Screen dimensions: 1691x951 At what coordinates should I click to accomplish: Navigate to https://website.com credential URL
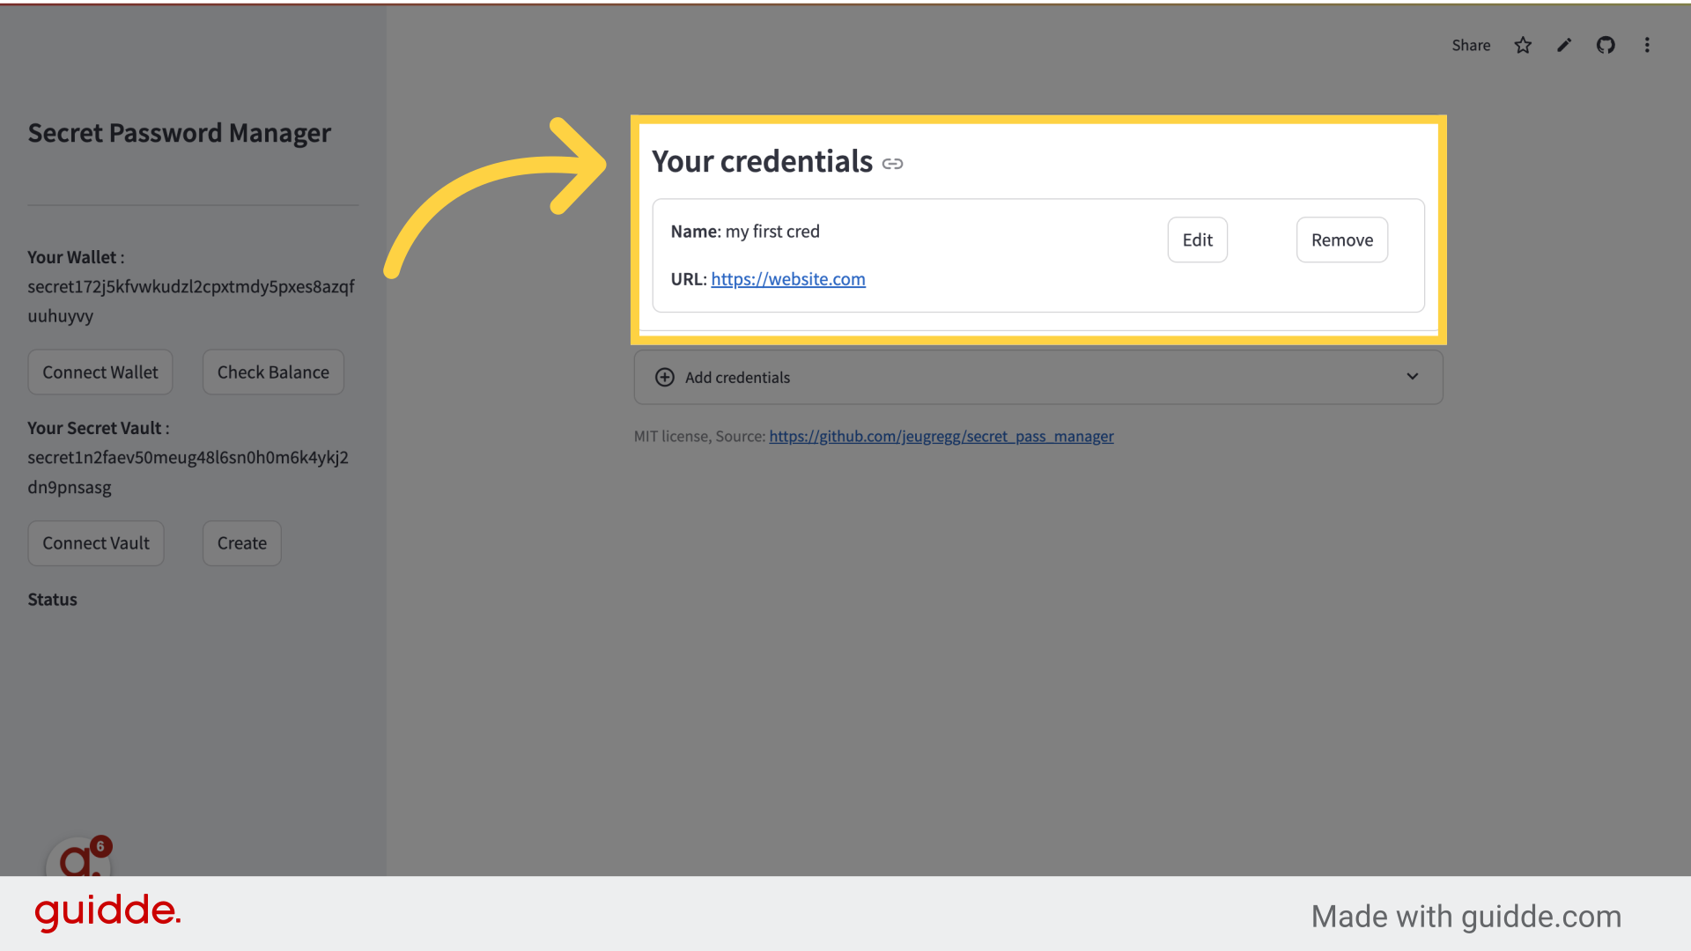click(788, 278)
